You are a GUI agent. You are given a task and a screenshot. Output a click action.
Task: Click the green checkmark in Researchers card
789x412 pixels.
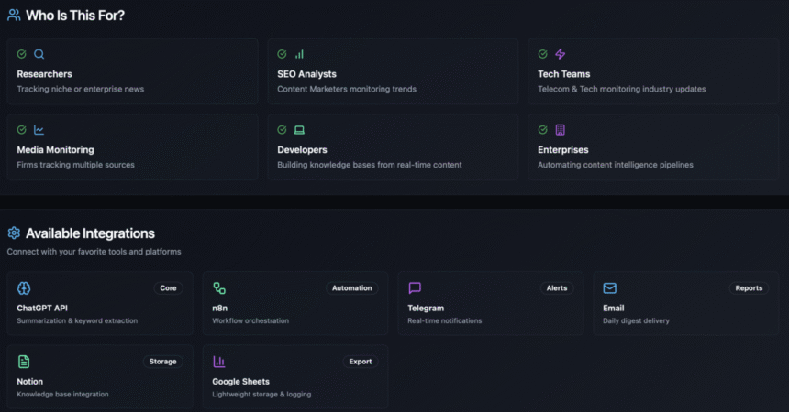click(22, 54)
